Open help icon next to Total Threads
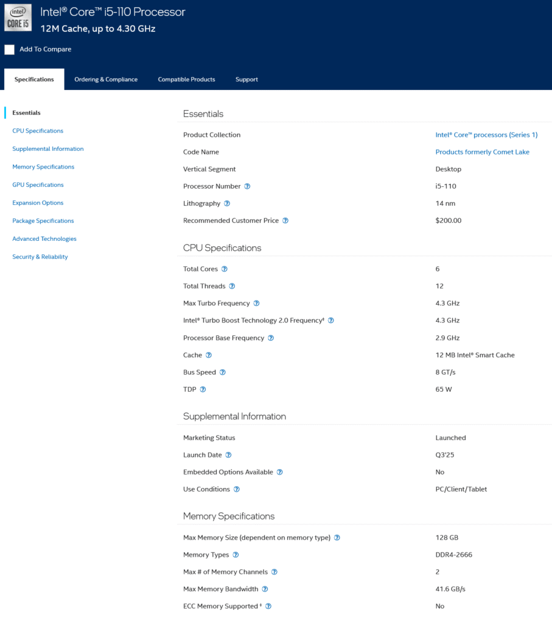Image resolution: width=552 pixels, height=623 pixels. [x=232, y=286]
